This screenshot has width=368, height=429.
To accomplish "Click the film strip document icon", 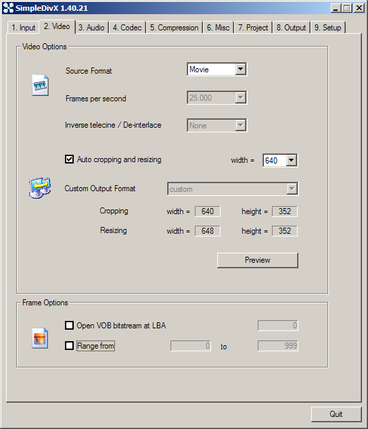I will coord(41,85).
